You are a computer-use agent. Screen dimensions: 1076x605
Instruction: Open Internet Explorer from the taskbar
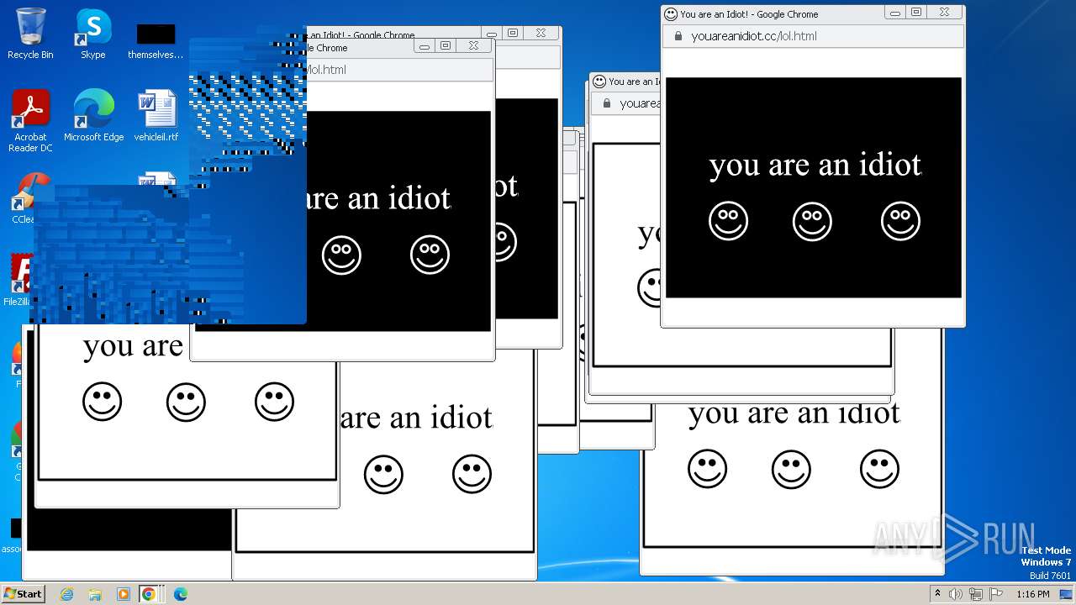tap(67, 594)
